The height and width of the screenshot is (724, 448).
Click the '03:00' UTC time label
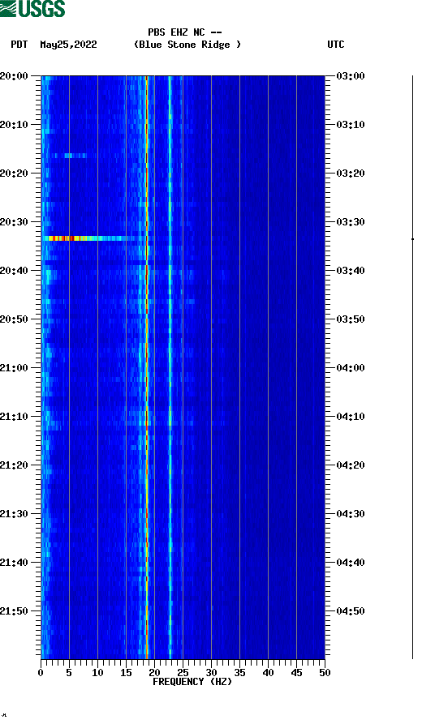[351, 75]
